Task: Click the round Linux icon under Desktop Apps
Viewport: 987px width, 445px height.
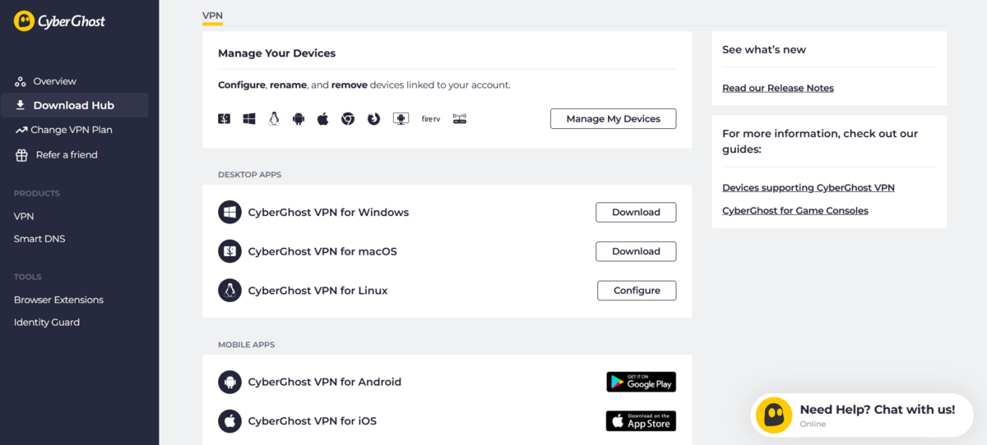Action: [x=229, y=291]
